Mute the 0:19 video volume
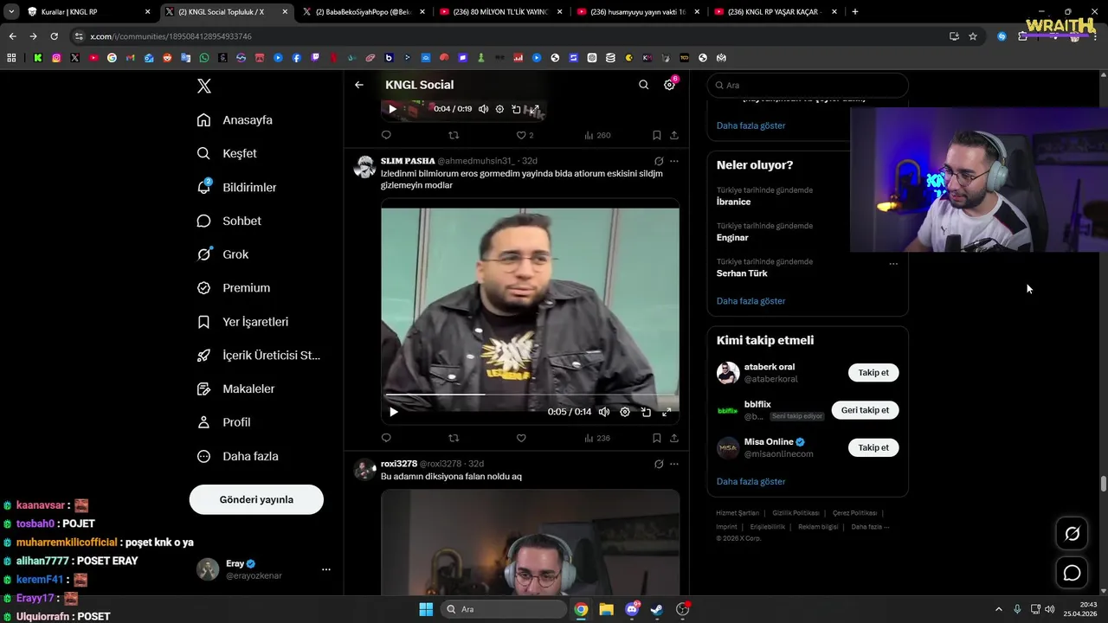The image size is (1108, 623). pos(483,109)
